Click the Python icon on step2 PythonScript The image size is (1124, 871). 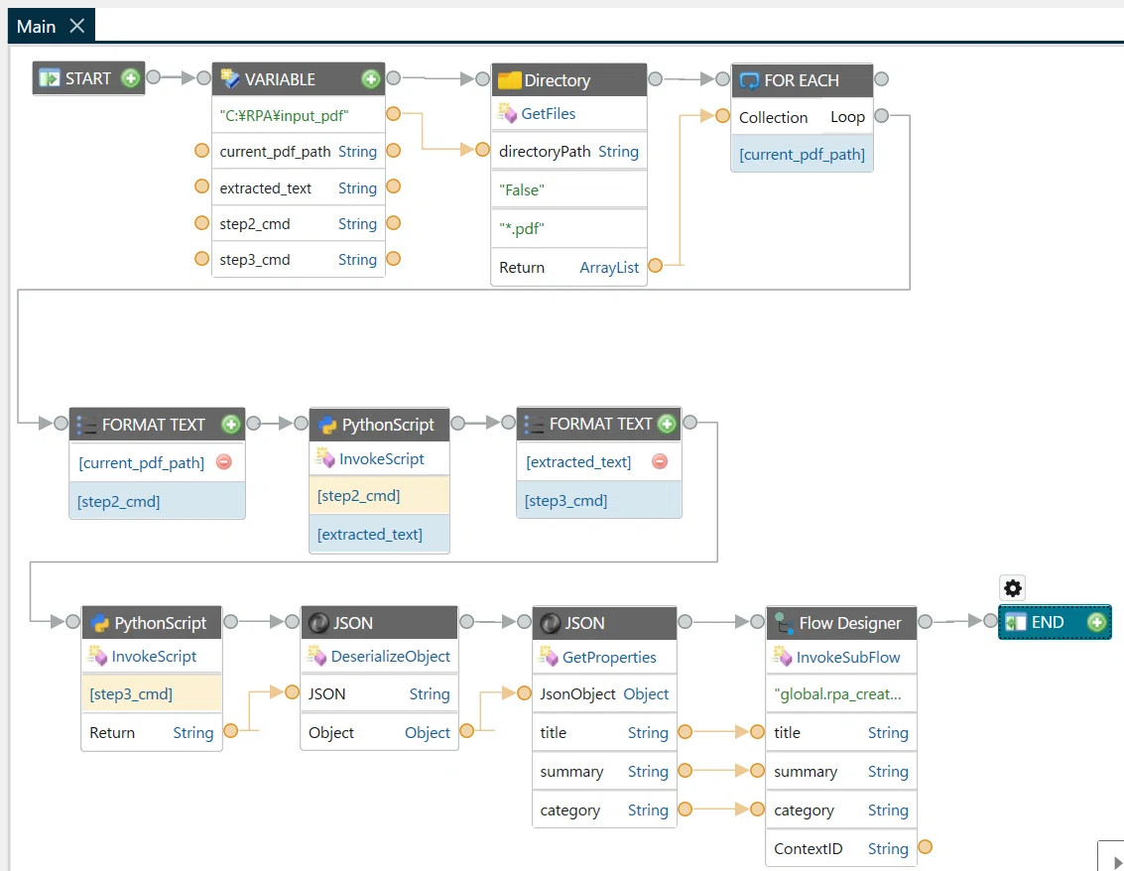coord(327,425)
